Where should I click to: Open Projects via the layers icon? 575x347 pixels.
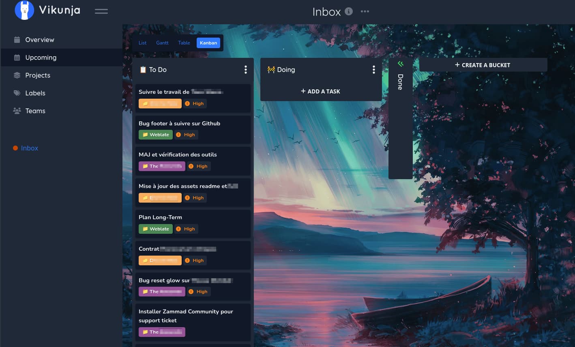[17, 75]
